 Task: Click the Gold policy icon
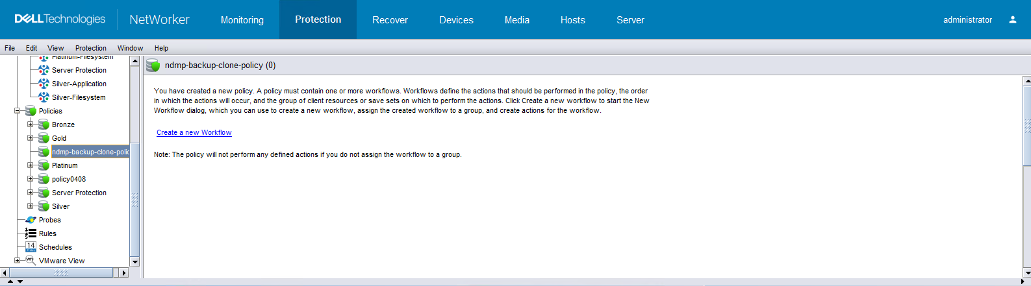tap(44, 138)
